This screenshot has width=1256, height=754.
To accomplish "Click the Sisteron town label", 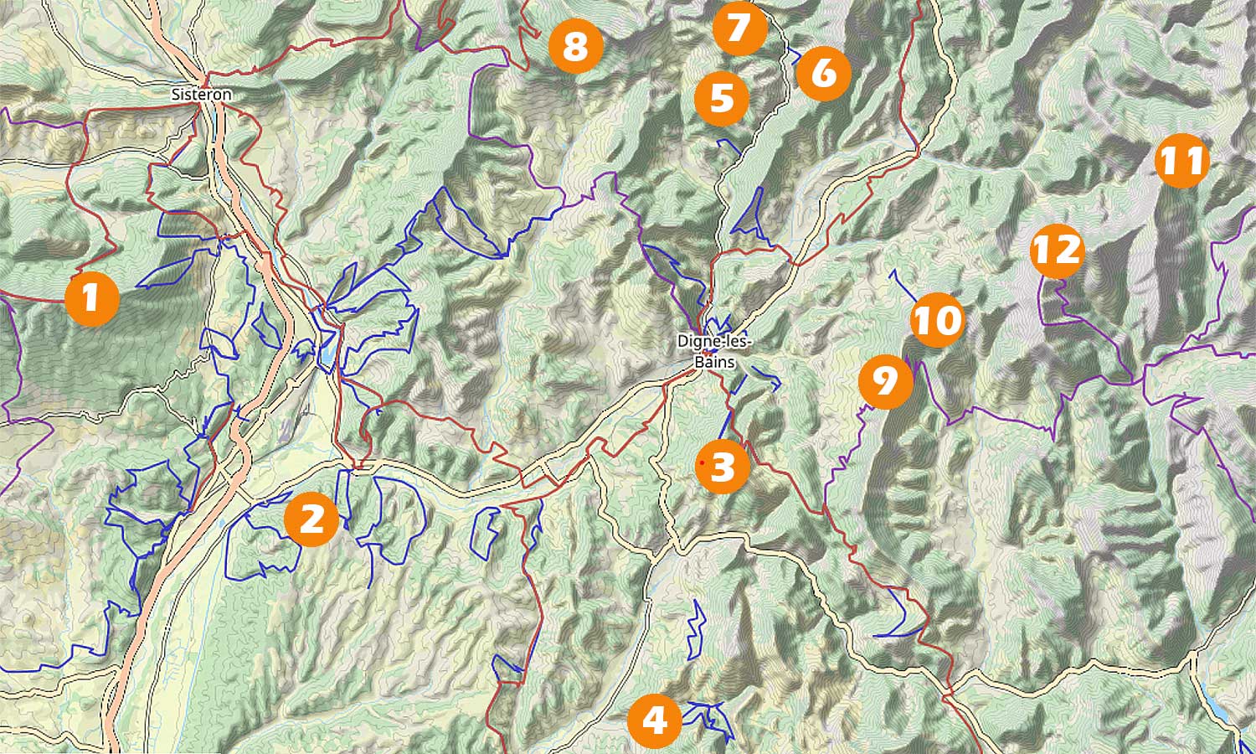I will (201, 95).
